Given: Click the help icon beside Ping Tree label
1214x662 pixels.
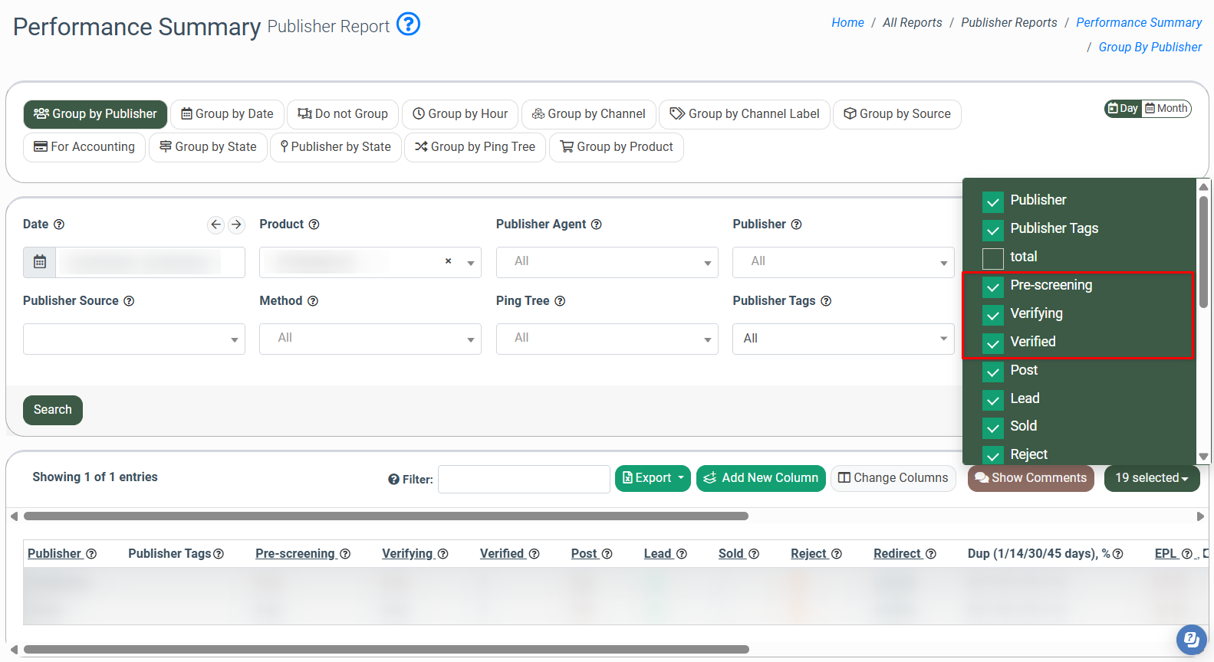Looking at the screenshot, I should click(560, 301).
